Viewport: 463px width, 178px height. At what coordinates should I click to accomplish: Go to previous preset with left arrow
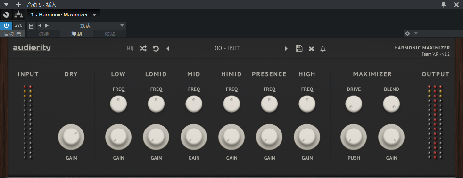click(x=168, y=49)
